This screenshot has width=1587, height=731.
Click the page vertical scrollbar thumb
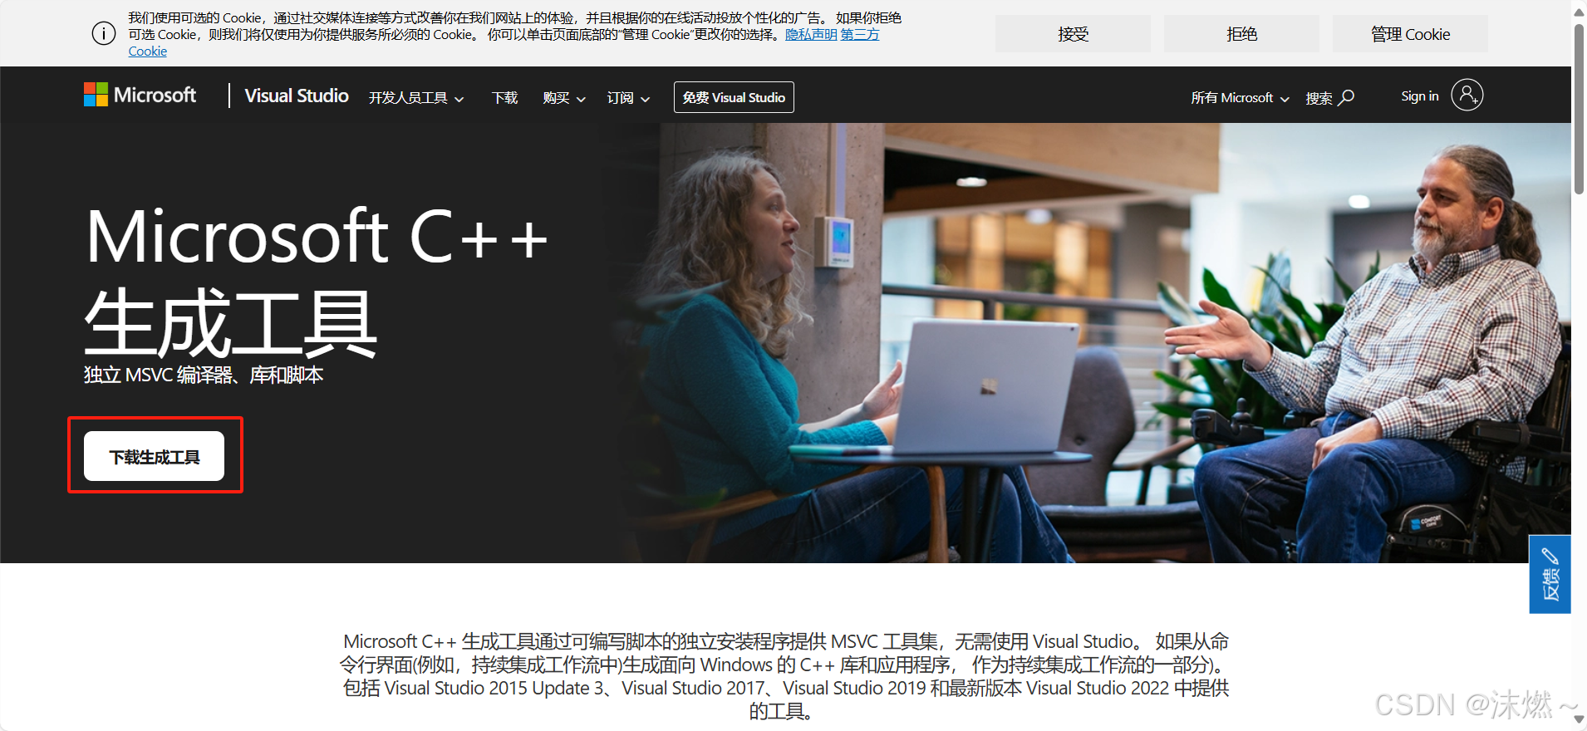[1579, 108]
